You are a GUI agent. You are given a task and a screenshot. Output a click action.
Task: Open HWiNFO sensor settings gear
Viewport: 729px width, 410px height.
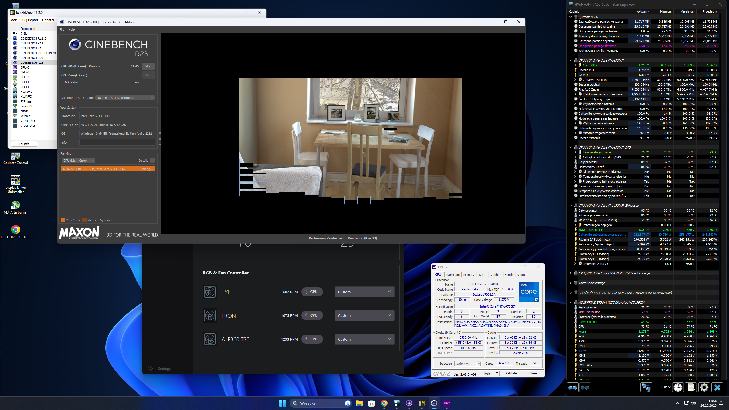(704, 388)
